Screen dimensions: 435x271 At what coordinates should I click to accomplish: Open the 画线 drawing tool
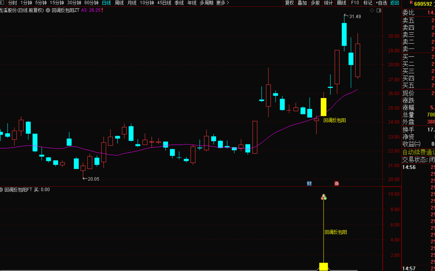(x=341, y=3)
